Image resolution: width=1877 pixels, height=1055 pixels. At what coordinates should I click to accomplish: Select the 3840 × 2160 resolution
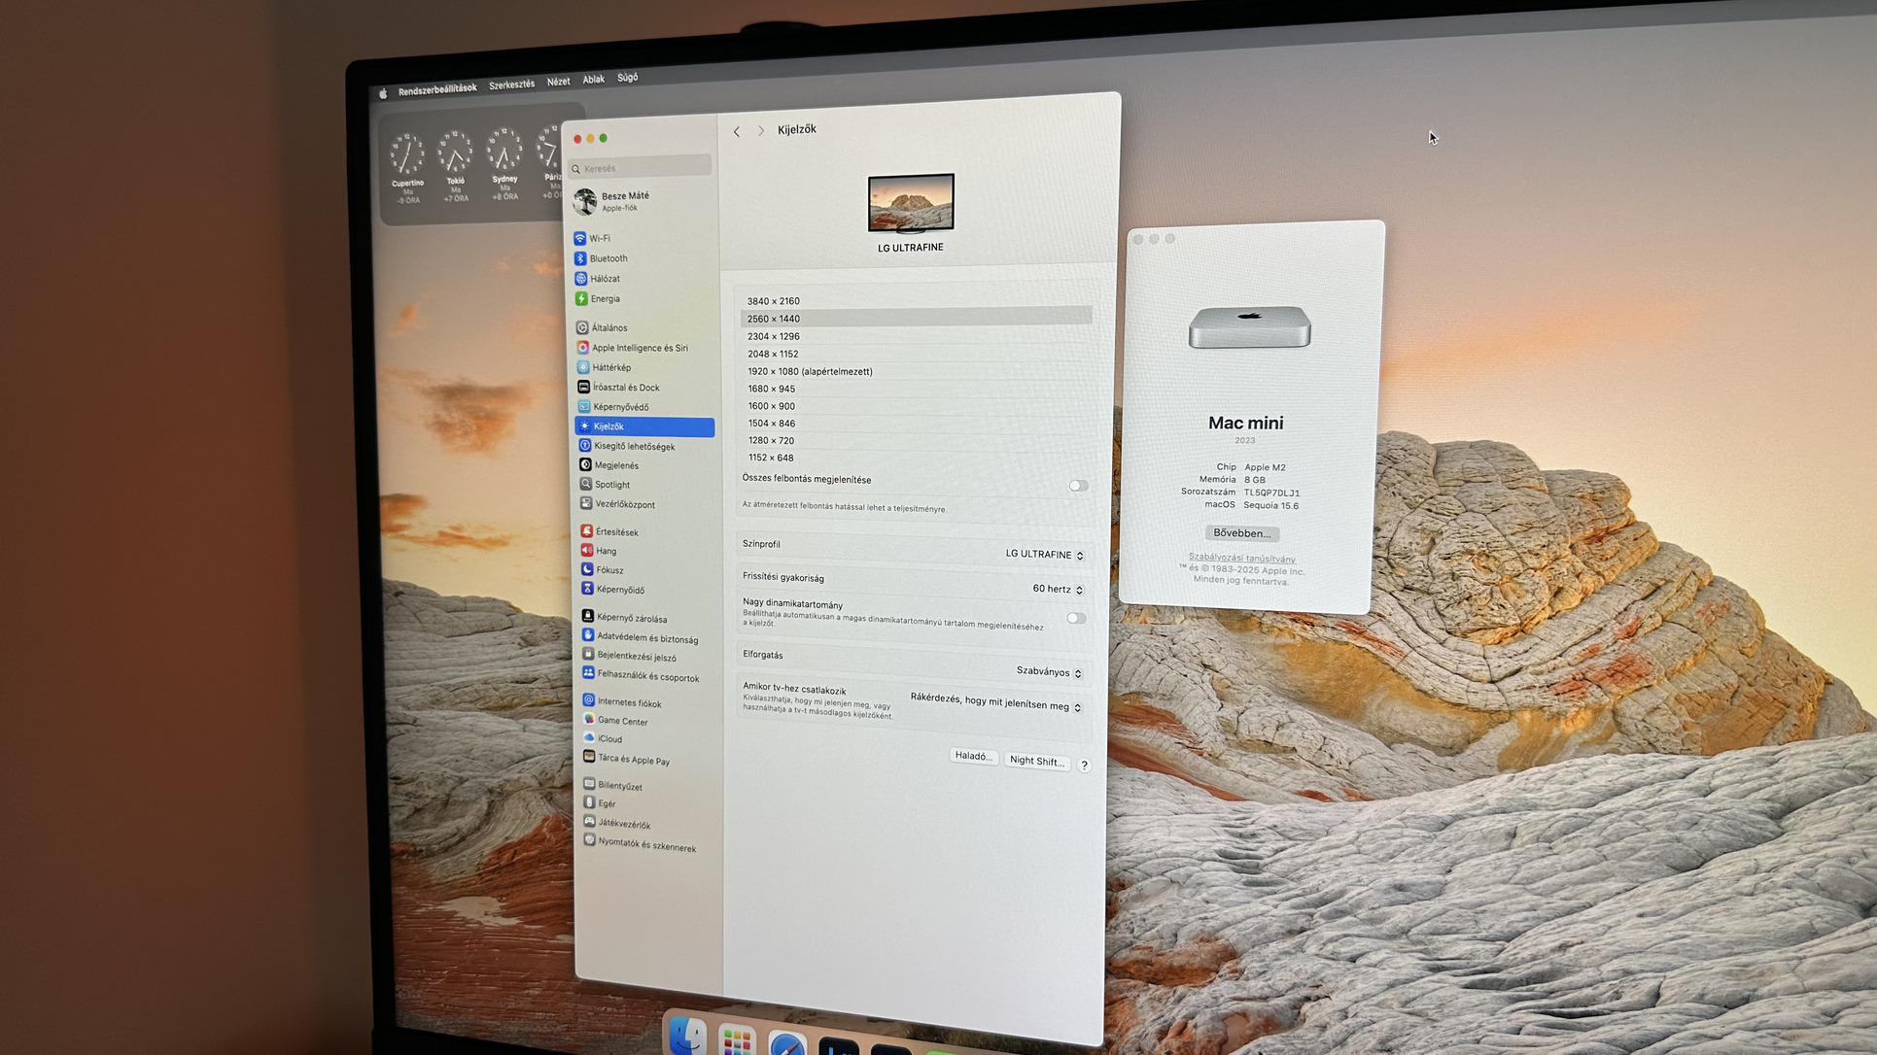[774, 301]
